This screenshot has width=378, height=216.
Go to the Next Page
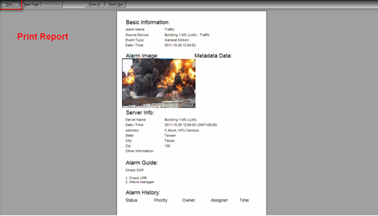point(32,4)
